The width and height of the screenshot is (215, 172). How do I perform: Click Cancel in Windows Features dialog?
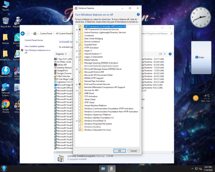pos(133,151)
